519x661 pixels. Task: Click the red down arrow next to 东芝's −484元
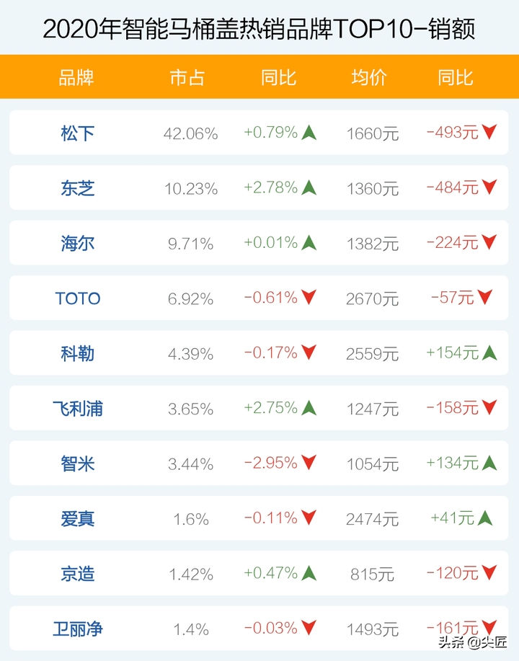coord(489,187)
